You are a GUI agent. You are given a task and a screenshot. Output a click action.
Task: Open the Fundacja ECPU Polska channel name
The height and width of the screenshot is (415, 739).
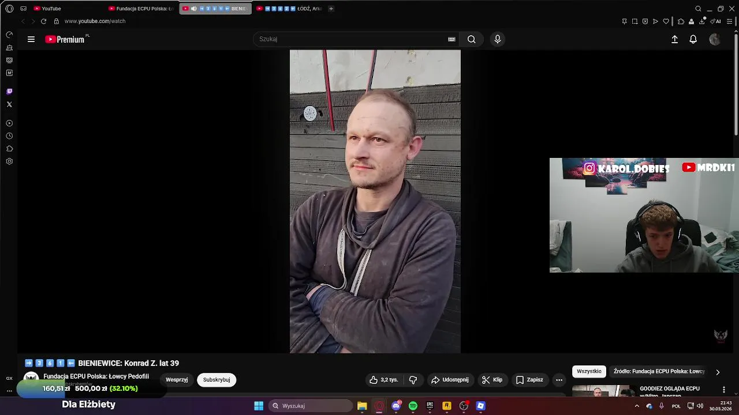point(96,376)
